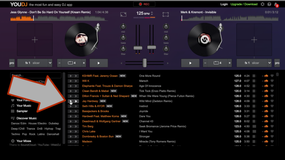
Task: Load Will K Marsch onto right deck
Action: coord(76,81)
